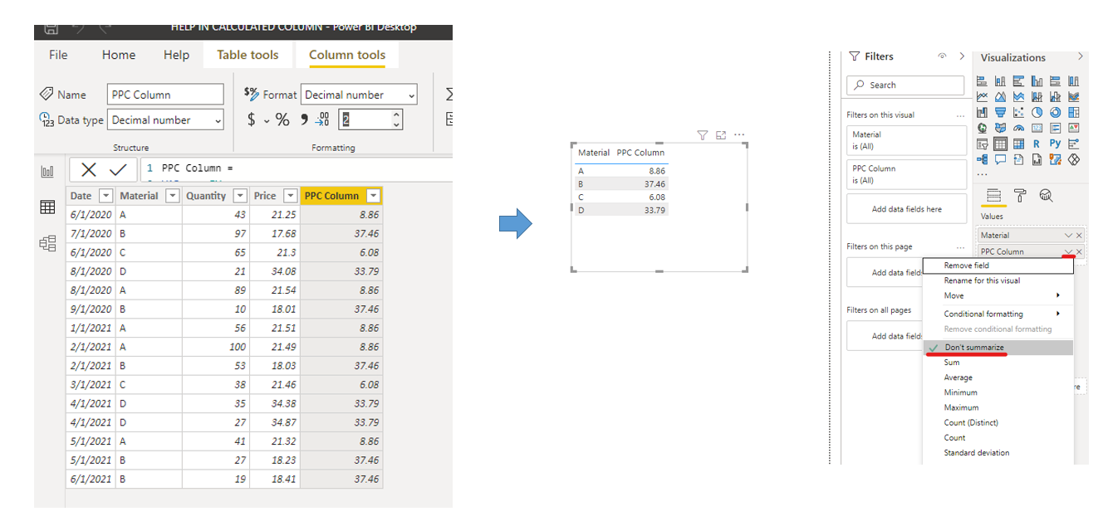The image size is (1103, 531).
Task: Click the Filters Search box
Action: (x=905, y=85)
